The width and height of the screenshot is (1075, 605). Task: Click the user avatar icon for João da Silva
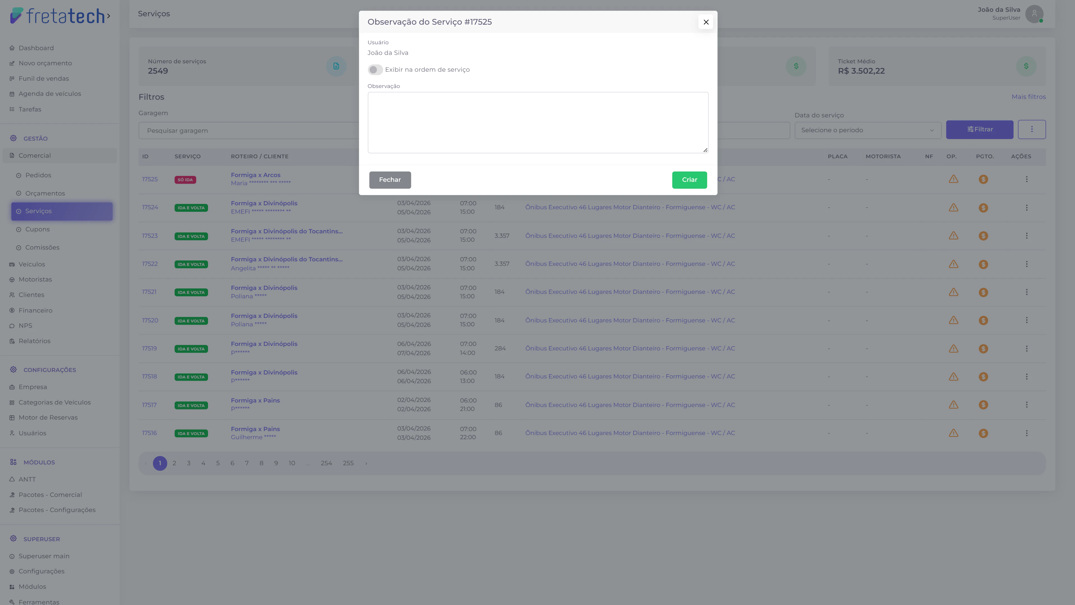pyautogui.click(x=1034, y=14)
